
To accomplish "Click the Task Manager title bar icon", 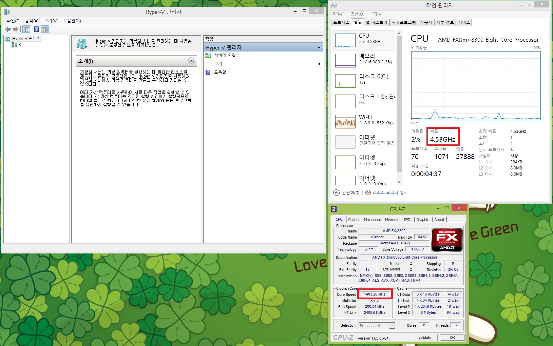I will pos(334,6).
